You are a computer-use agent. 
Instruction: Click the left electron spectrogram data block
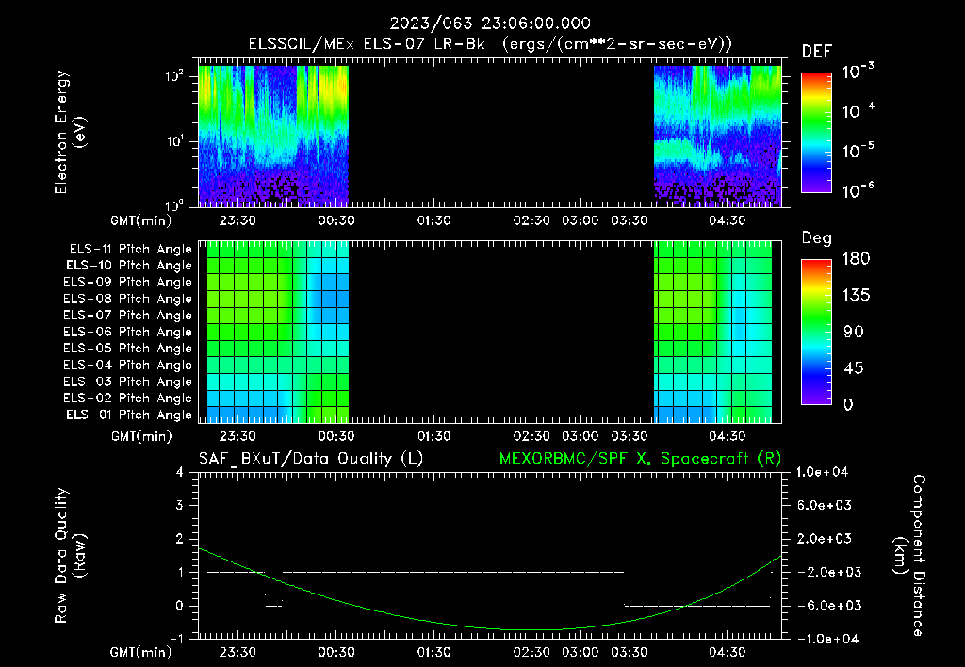pos(273,136)
